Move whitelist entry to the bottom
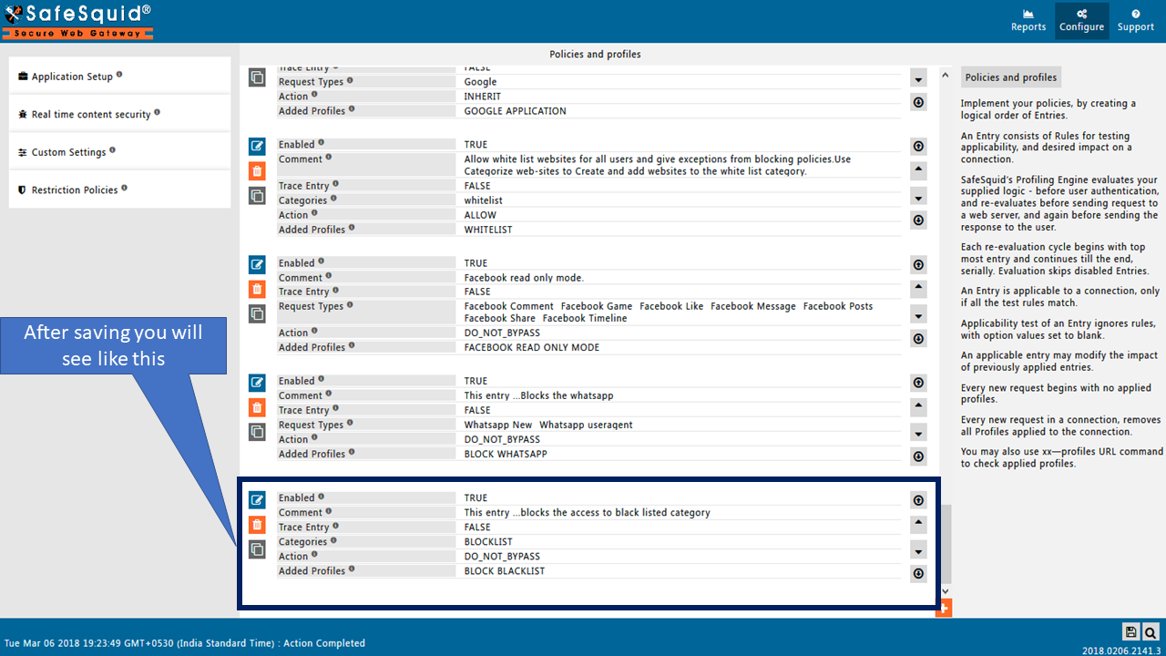Screen dimensions: 1166x656 point(918,220)
